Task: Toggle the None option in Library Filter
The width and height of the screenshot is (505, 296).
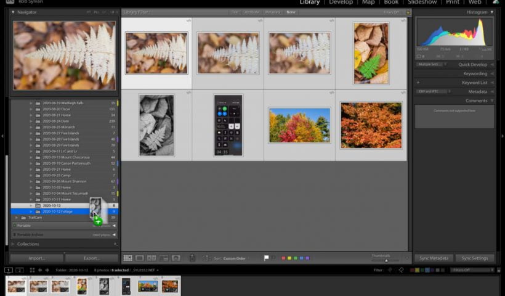Action: coord(291,12)
